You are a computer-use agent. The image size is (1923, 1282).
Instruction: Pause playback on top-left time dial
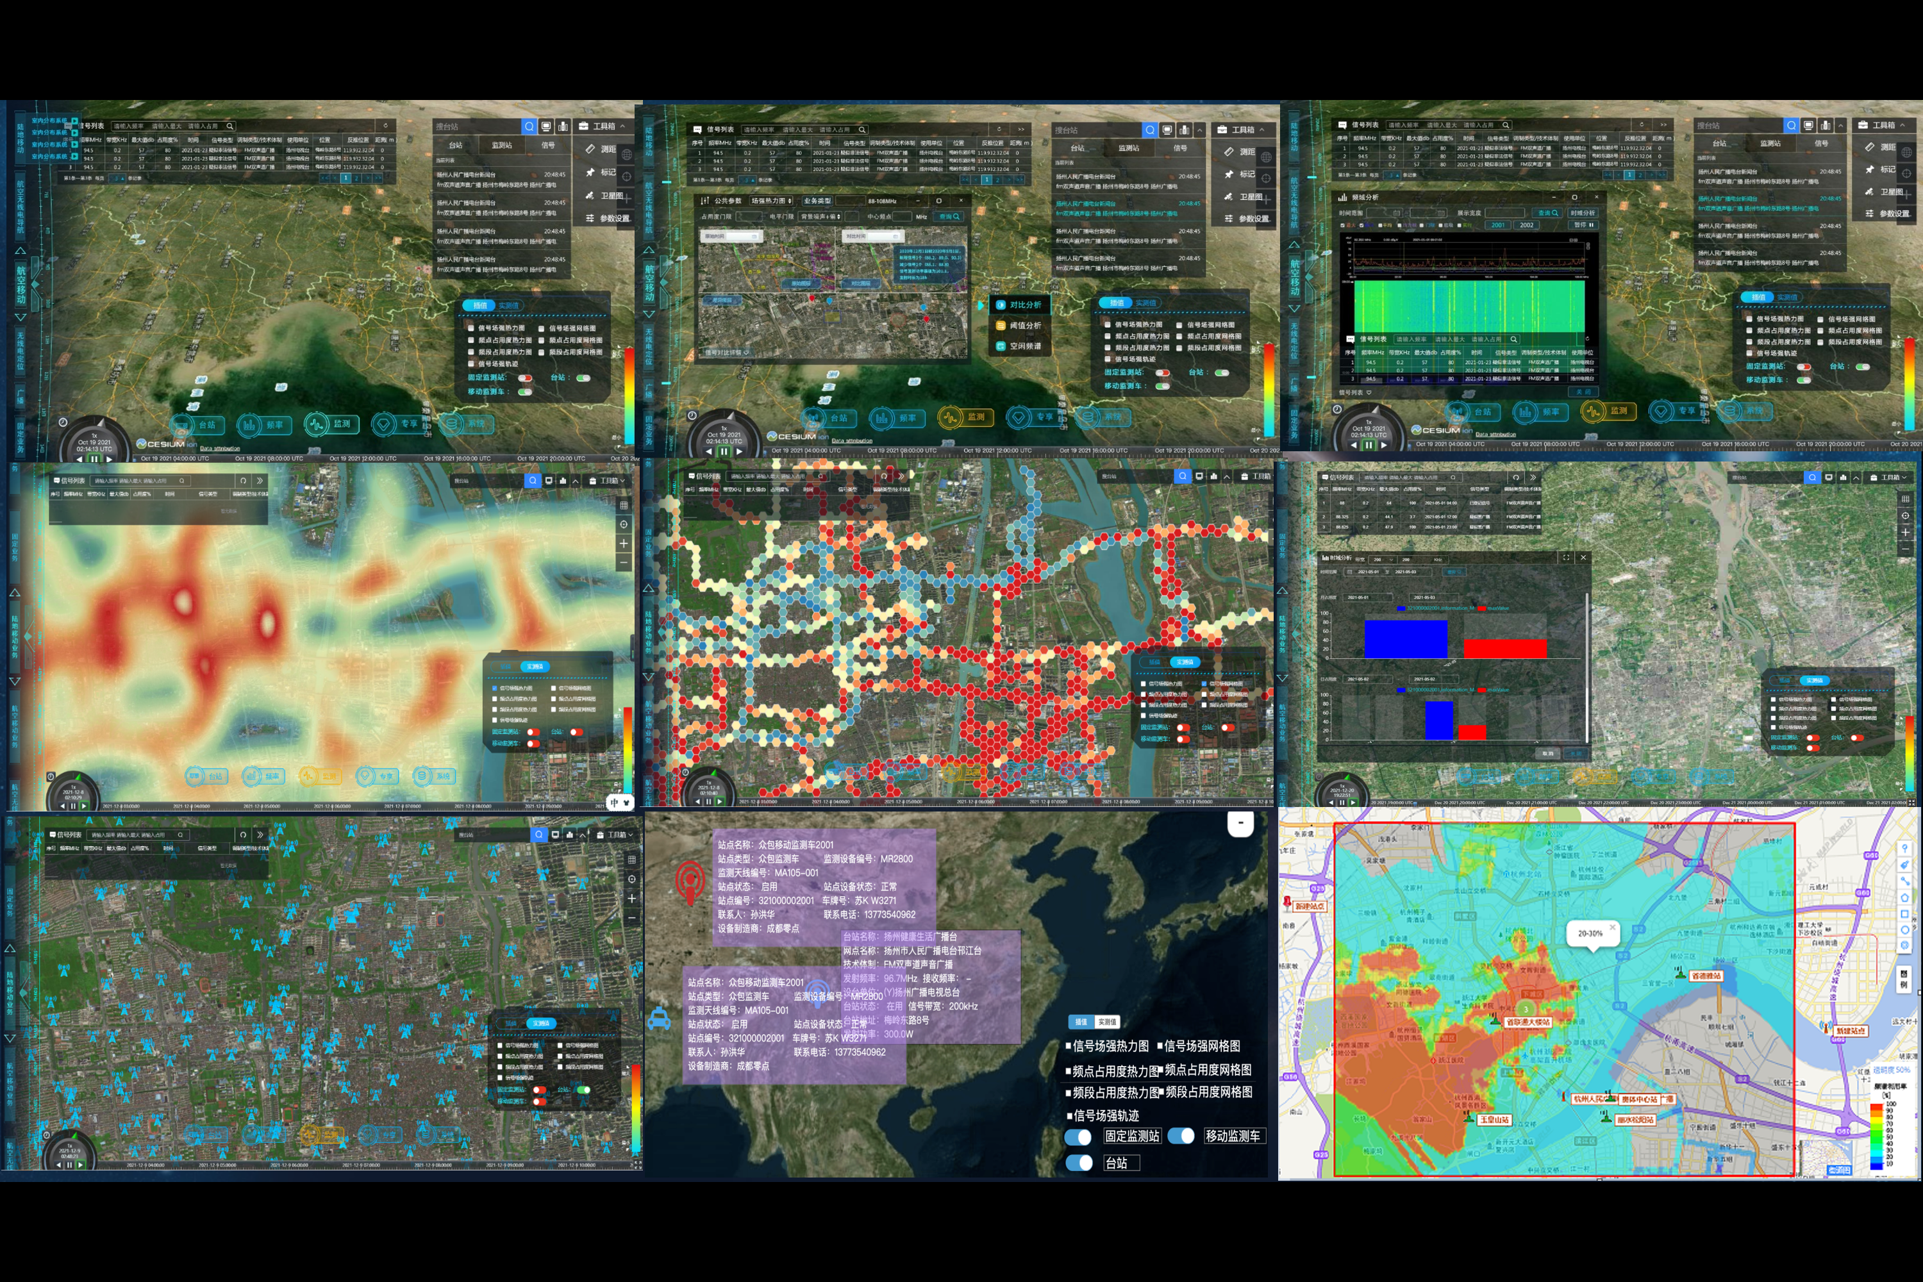click(x=95, y=459)
